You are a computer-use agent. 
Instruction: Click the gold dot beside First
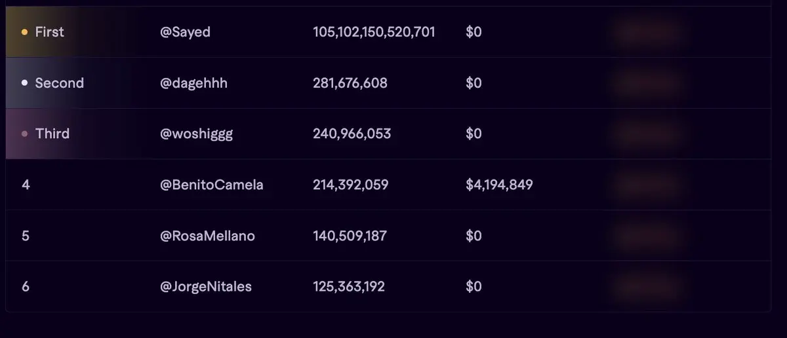24,31
